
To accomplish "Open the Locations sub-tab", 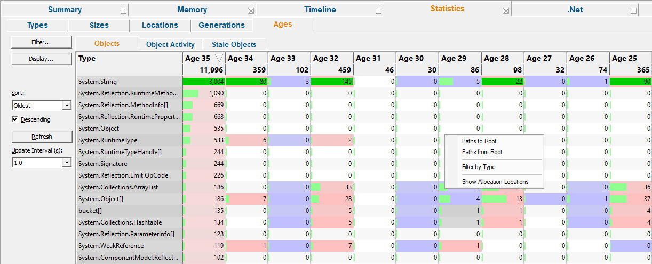I will pos(160,25).
